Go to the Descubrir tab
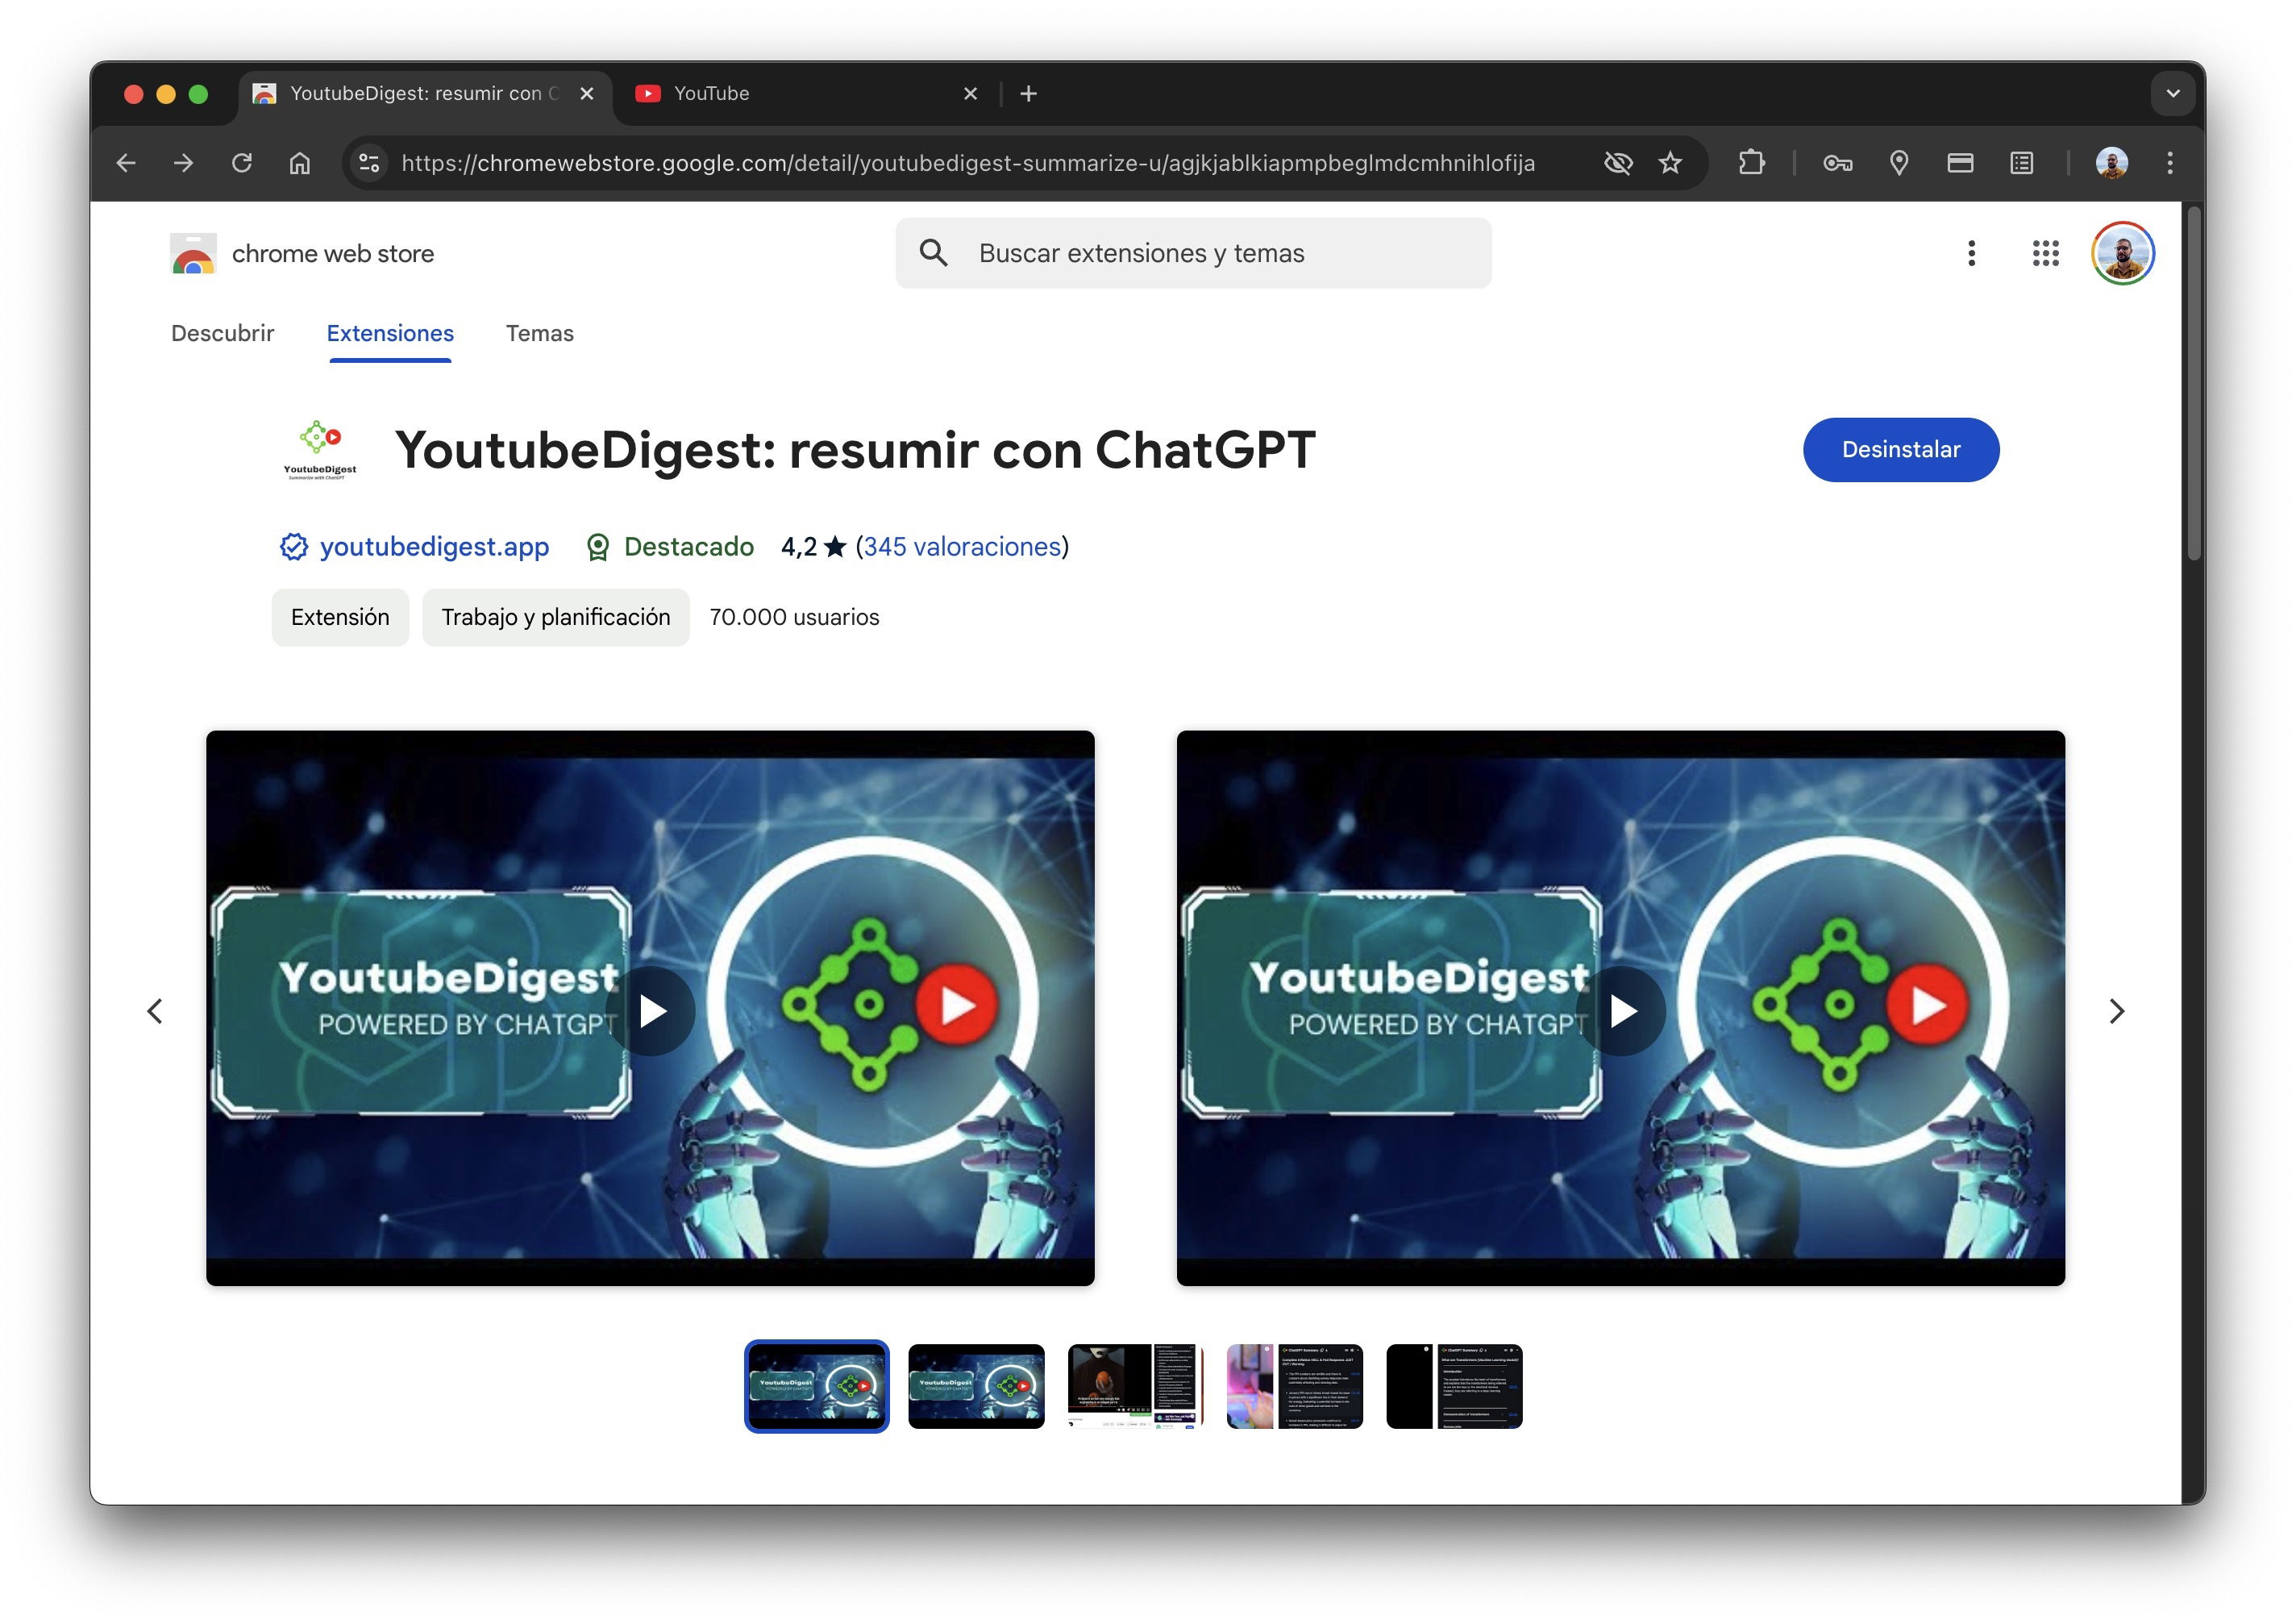The image size is (2296, 1624). click(x=222, y=333)
